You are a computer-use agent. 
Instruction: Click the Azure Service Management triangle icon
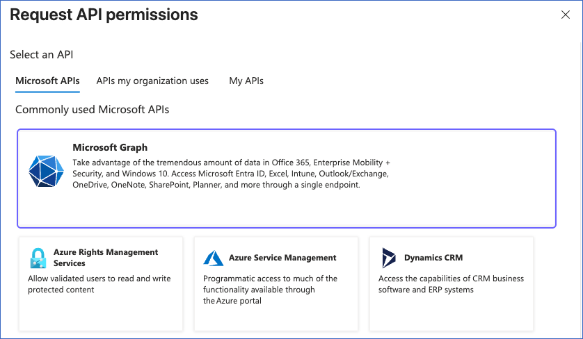click(214, 258)
